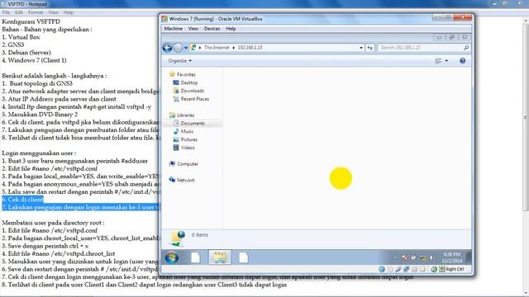The image size is (529, 297).
Task: Open the view options dropdown arrow
Action: point(446,60)
